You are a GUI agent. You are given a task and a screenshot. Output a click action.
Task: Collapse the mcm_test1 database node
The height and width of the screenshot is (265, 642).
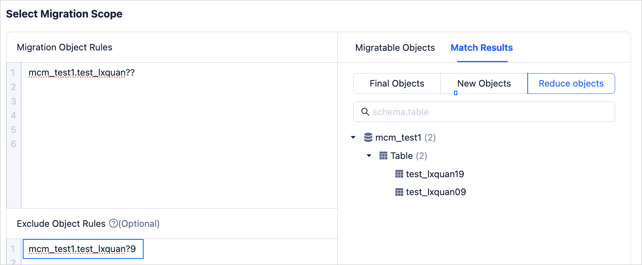tap(353, 137)
